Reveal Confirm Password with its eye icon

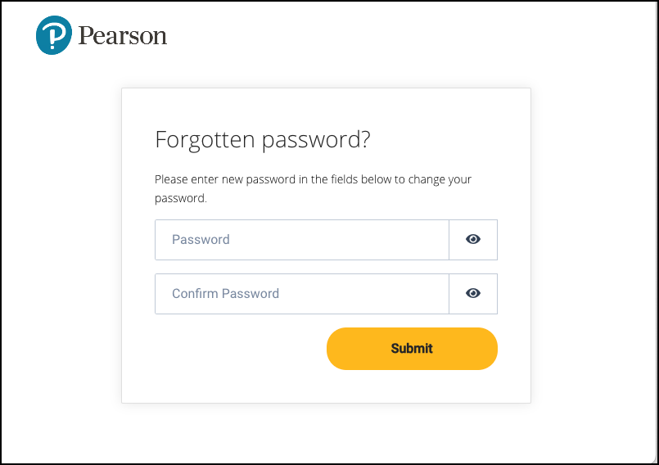point(473,294)
